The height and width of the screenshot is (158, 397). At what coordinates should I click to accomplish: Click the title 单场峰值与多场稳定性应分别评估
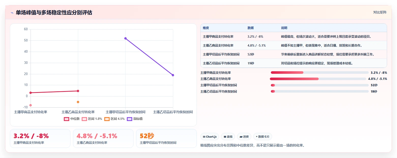[54, 12]
